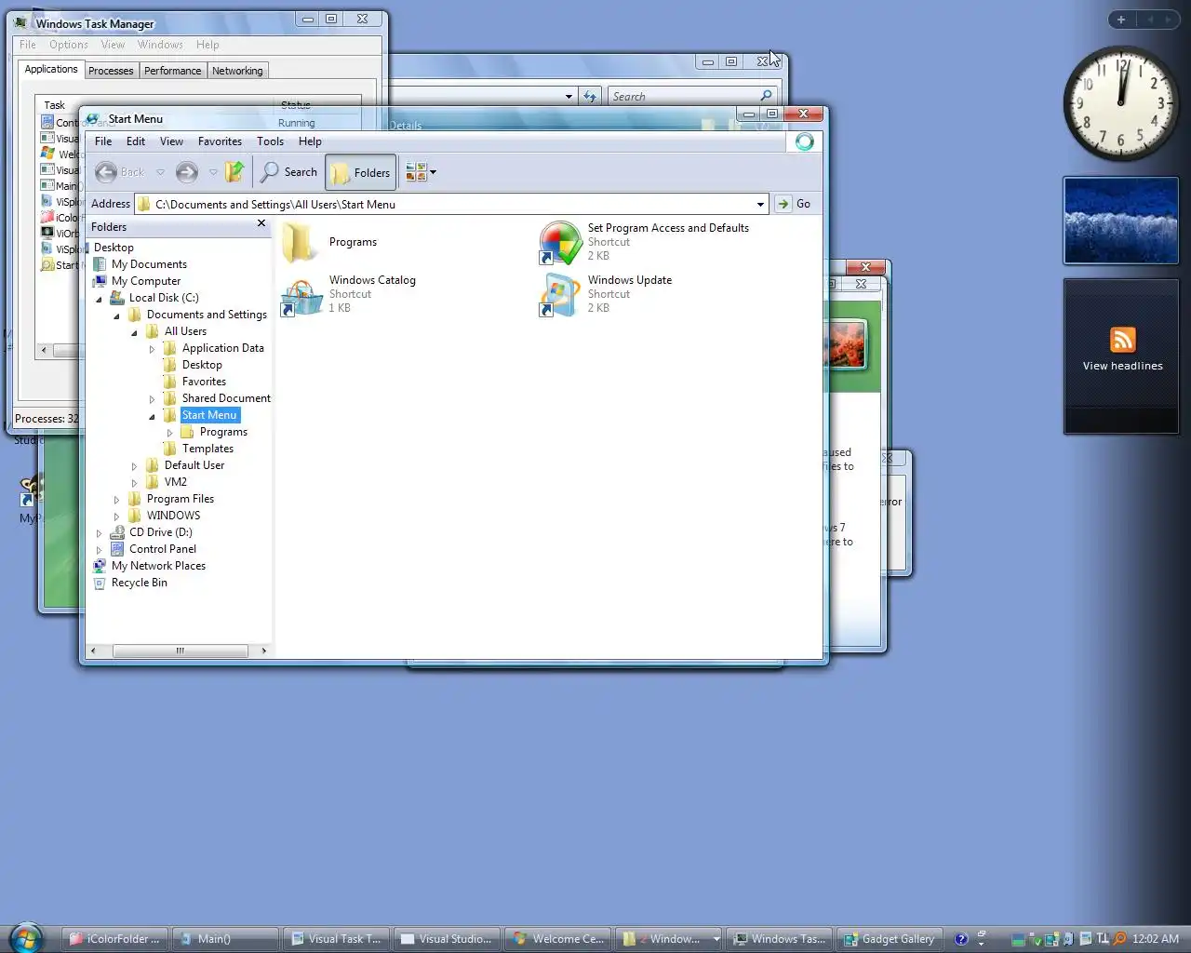Collapse the Start Menu tree node
Screen dimensions: 1191x953
tap(152, 416)
